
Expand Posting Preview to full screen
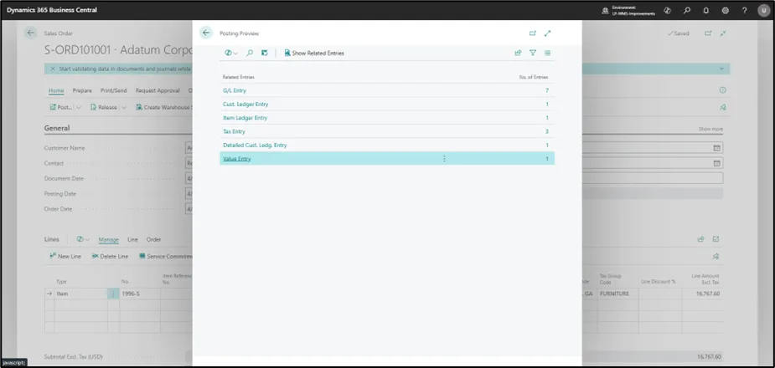pyautogui.click(x=547, y=33)
